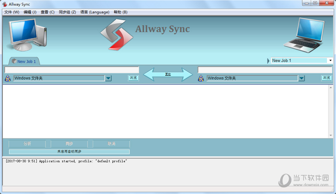Screen dimensions: 336x194
Task: Click the laptop computer image
Action: click(304, 35)
